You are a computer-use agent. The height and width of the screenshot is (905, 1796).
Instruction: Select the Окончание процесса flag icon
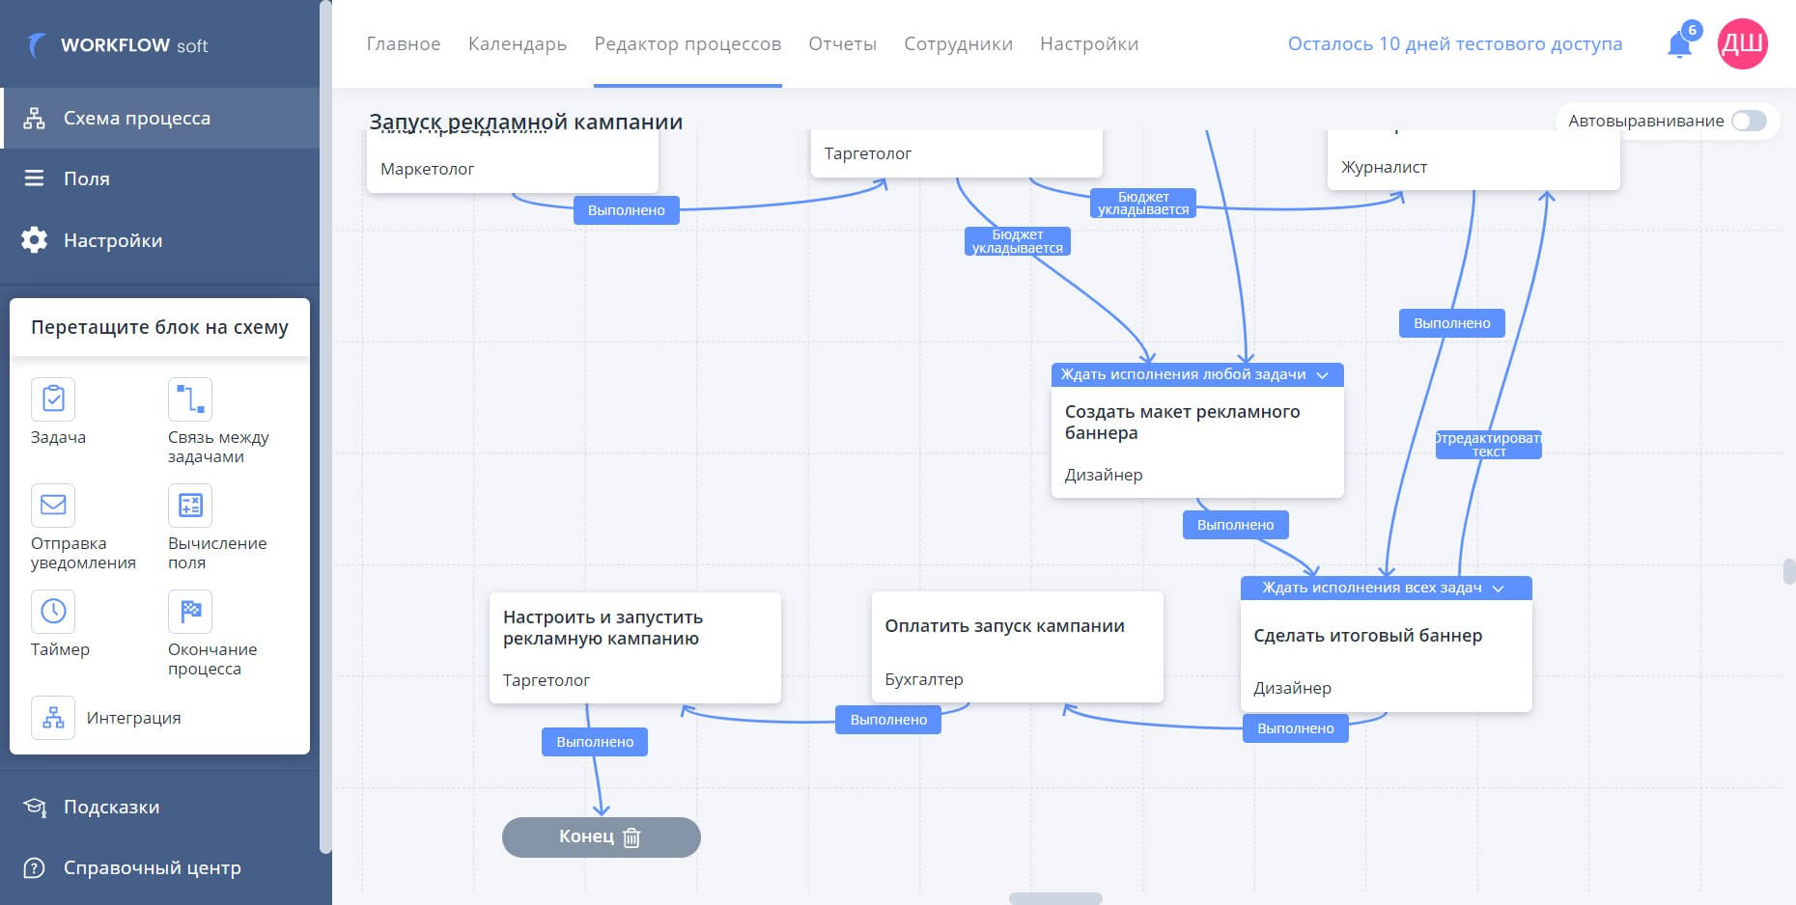(x=190, y=611)
